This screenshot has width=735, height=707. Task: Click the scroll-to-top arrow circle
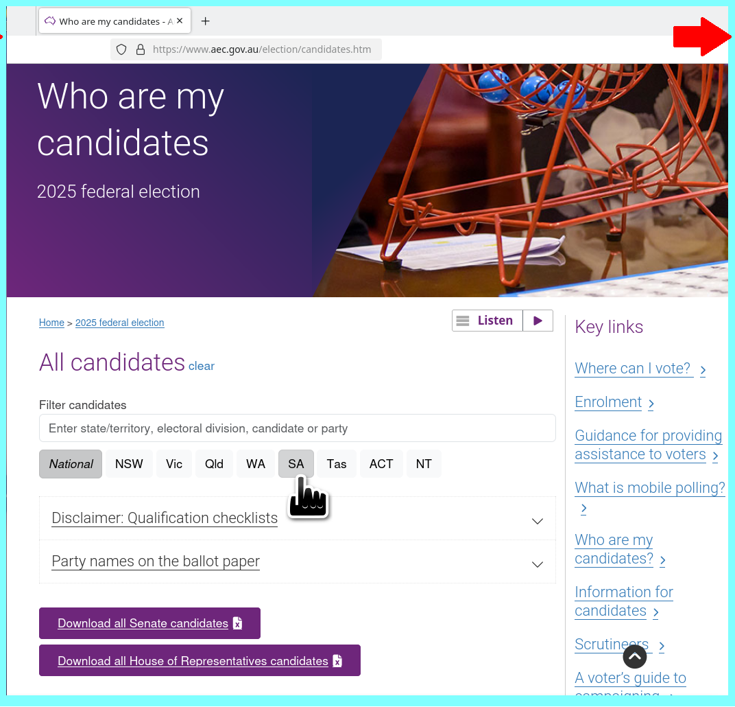pyautogui.click(x=635, y=657)
